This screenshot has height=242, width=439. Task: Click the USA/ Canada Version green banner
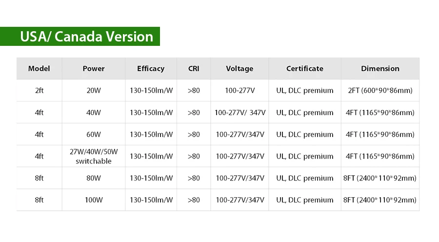point(80,37)
